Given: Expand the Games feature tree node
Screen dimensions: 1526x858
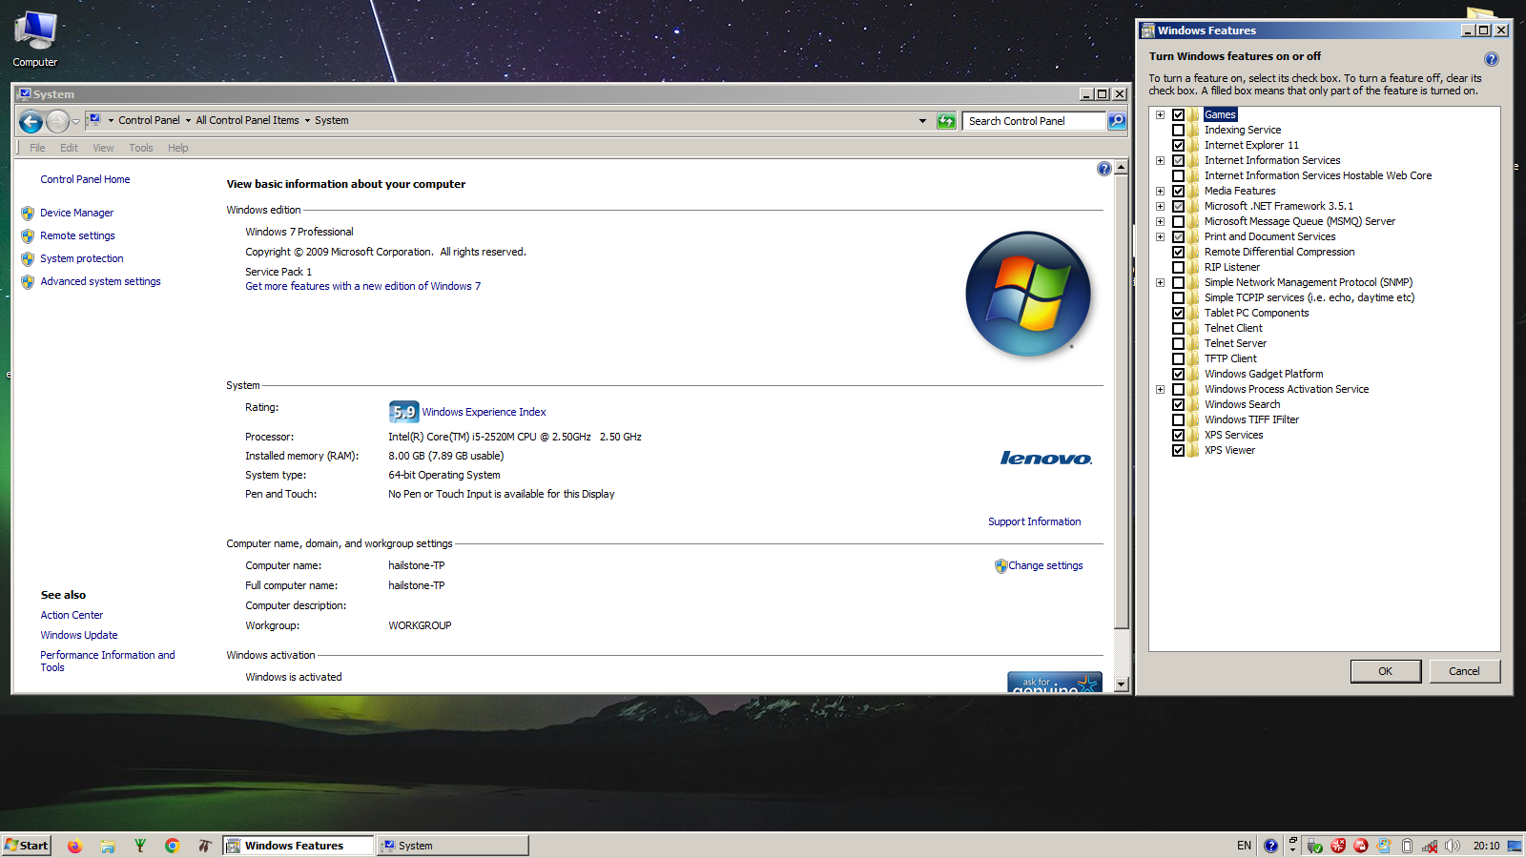Looking at the screenshot, I should [x=1160, y=114].
